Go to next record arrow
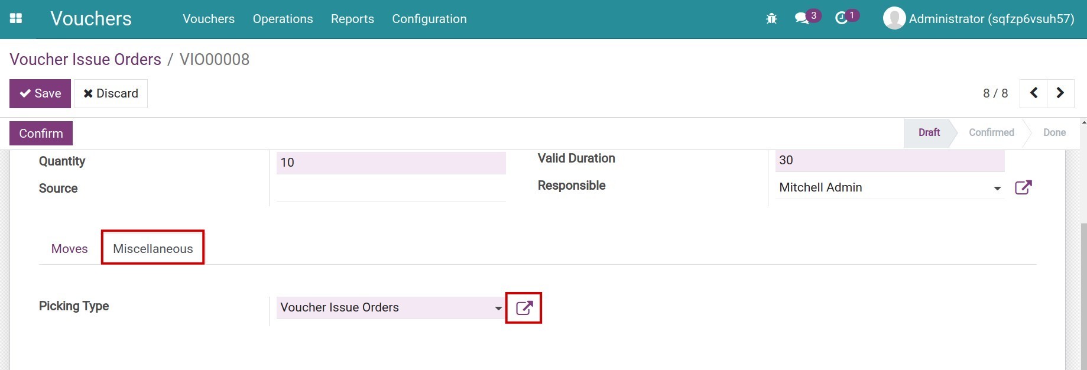The width and height of the screenshot is (1087, 370). (1060, 93)
